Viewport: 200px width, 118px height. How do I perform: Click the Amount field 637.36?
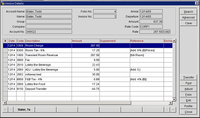[151, 21]
